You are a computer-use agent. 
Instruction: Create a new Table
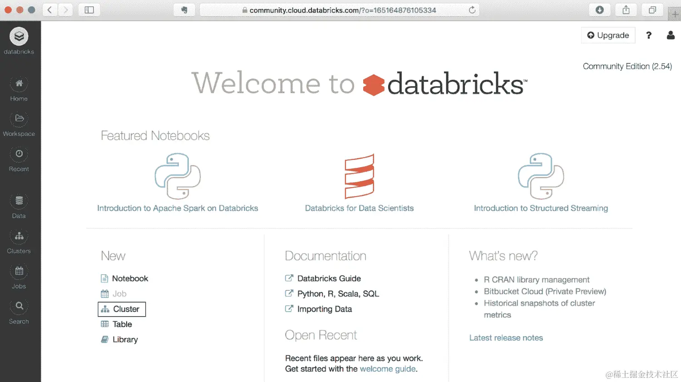[x=122, y=324]
